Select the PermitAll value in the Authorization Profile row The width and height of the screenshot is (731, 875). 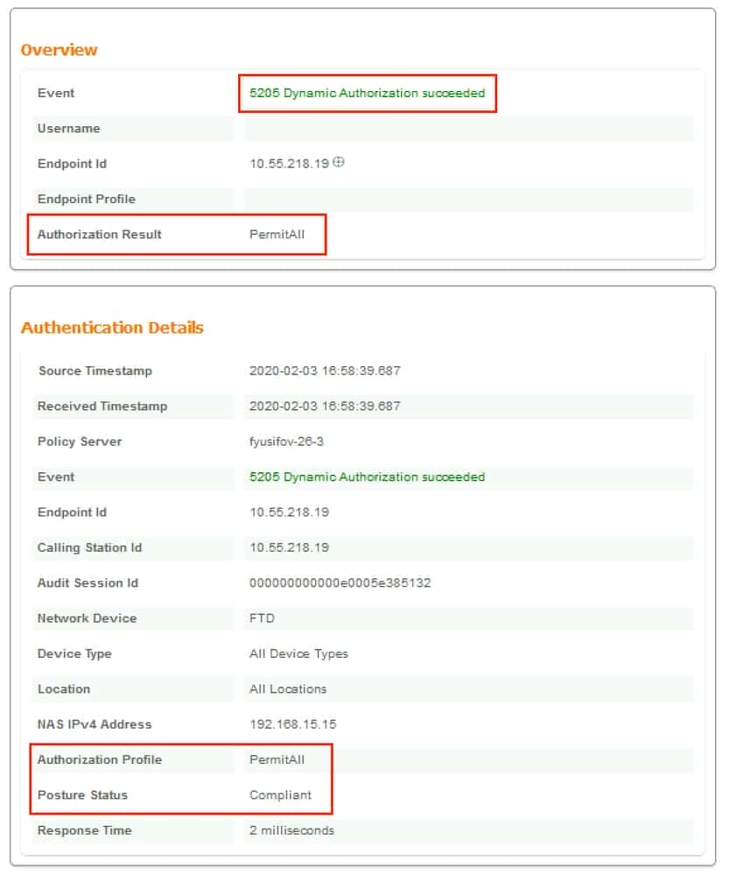(x=277, y=759)
